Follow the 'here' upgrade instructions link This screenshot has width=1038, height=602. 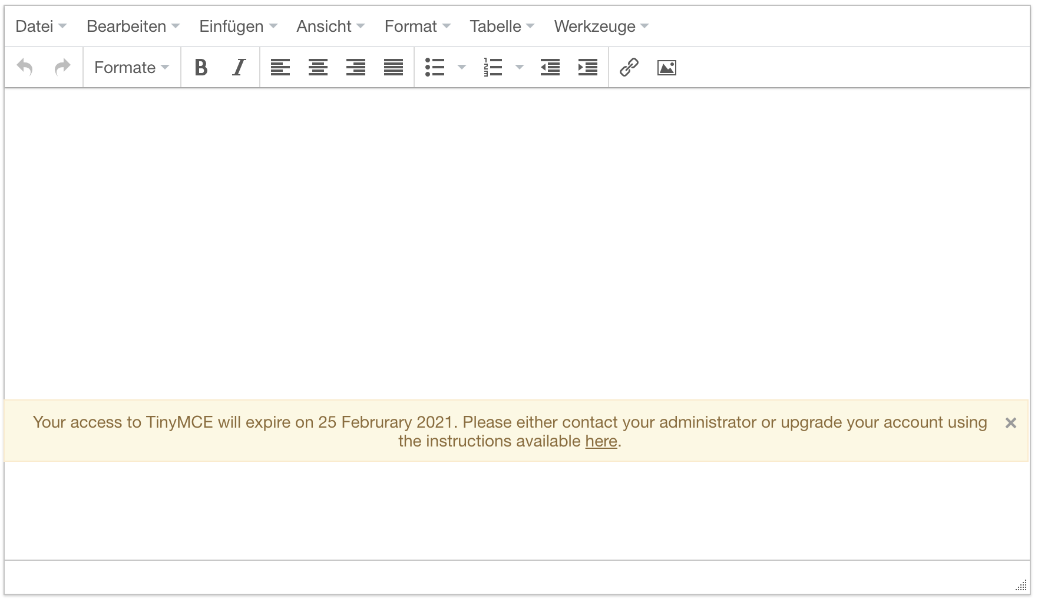pos(601,441)
